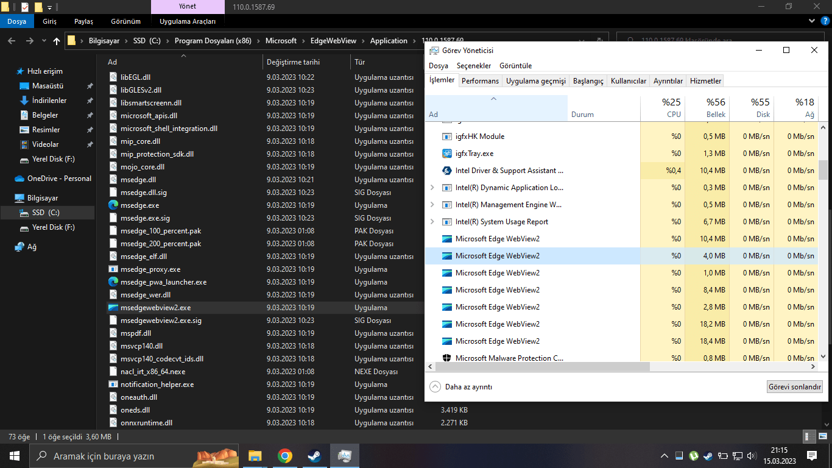Open the Paylaş ribbon tab
832x468 pixels.
(83, 21)
